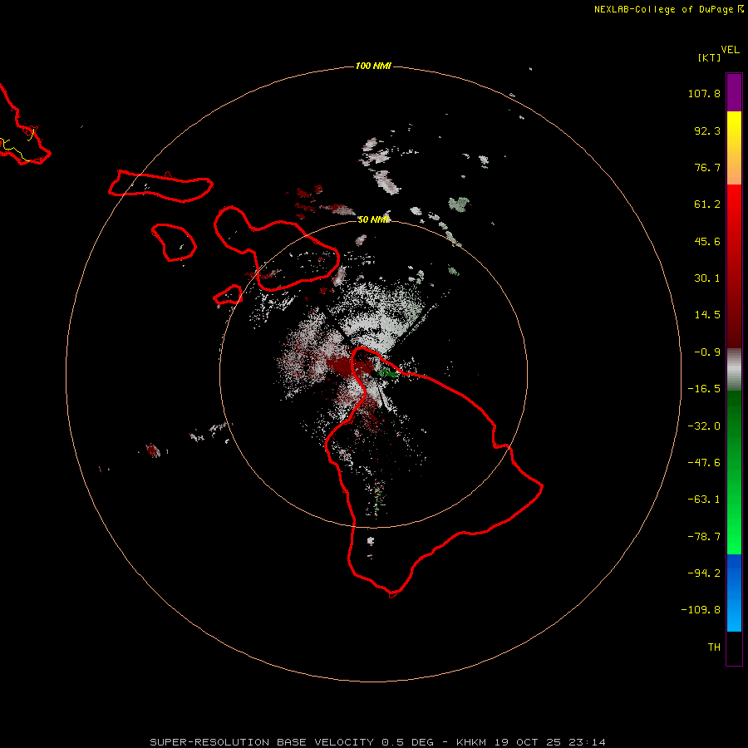Click the TH legend label
748x748 pixels.
(x=714, y=647)
